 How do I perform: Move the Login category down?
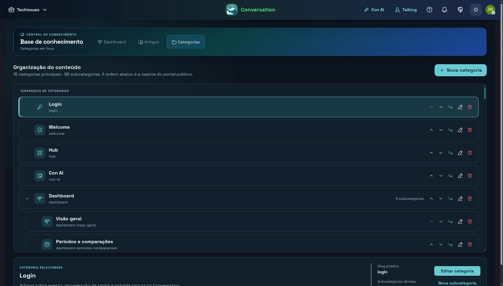click(441, 107)
